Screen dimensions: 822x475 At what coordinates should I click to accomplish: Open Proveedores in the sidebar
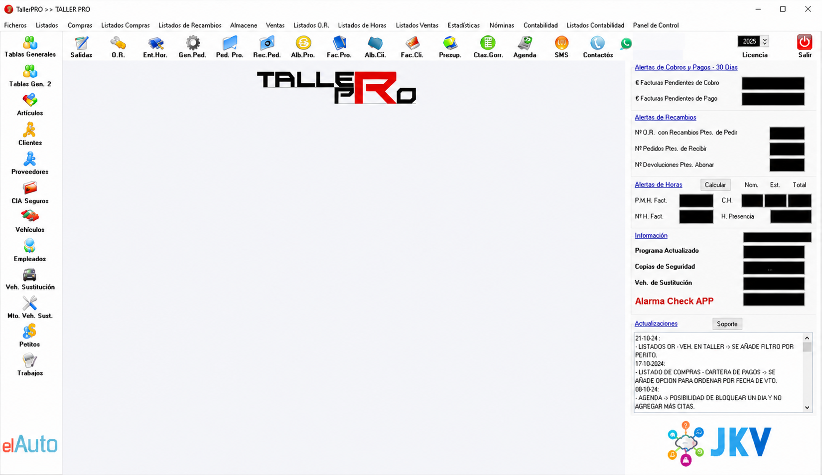(x=30, y=163)
